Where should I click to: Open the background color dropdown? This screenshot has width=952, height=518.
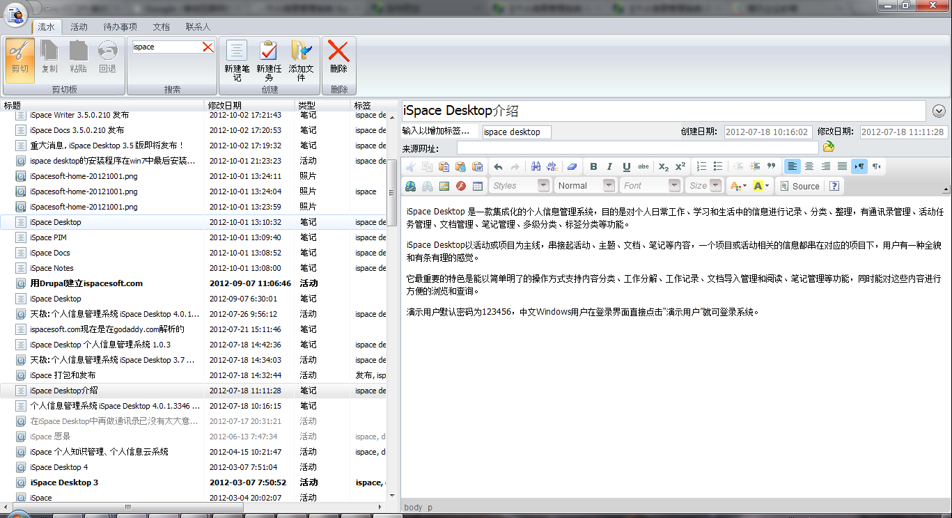click(x=762, y=186)
